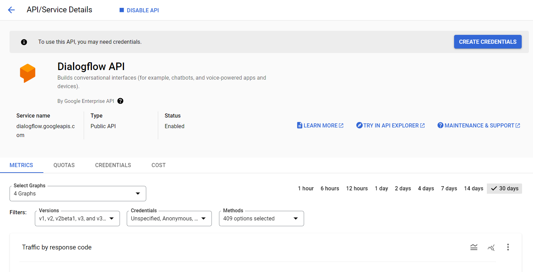Select the 30 days time range

[x=504, y=189]
